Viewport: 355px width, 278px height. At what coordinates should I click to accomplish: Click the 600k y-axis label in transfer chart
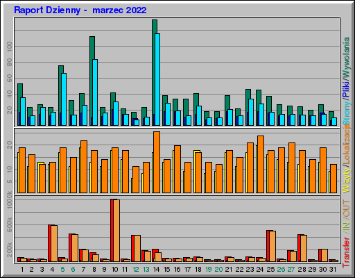10,224
